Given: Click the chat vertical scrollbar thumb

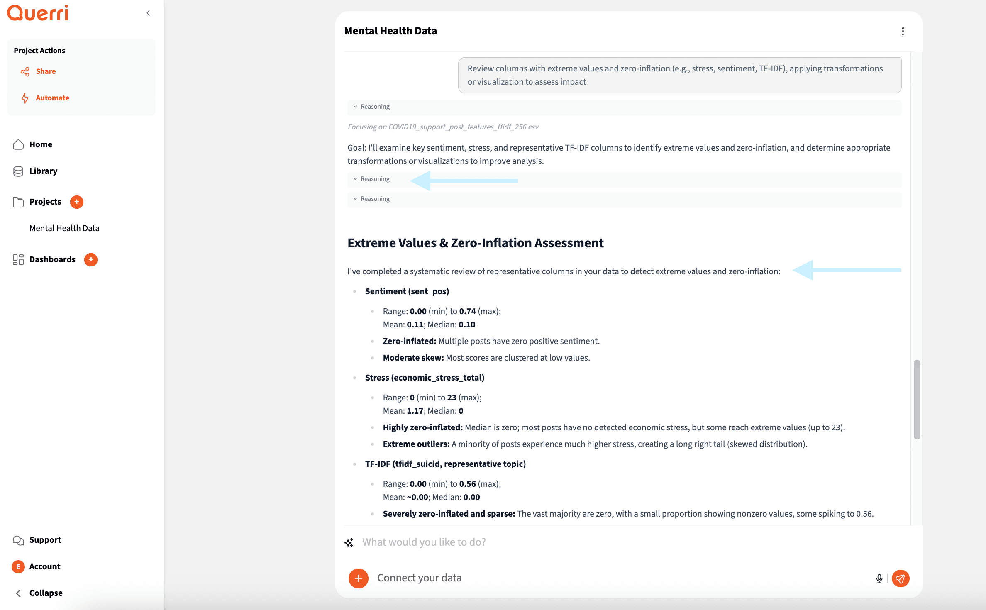Looking at the screenshot, I should [917, 399].
